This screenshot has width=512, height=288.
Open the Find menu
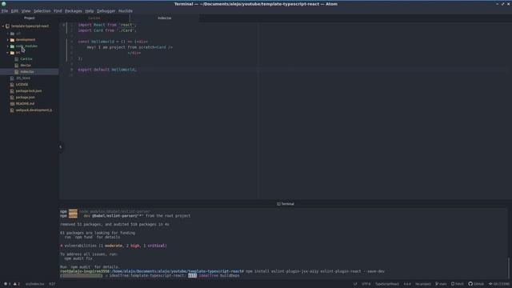click(58, 10)
